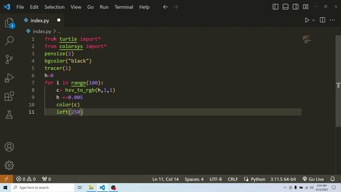Viewport: 341px width, 192px height.
Task: Open the File menu
Action: [x=20, y=7]
